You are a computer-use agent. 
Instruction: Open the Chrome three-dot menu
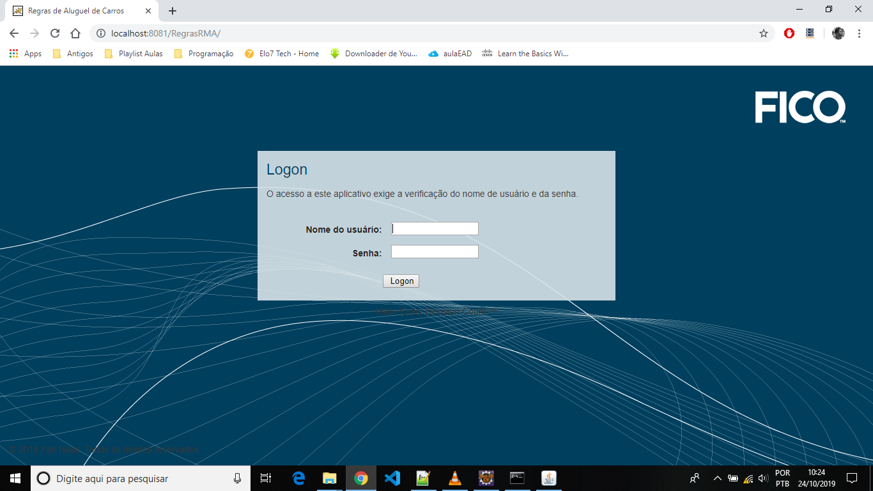[859, 33]
